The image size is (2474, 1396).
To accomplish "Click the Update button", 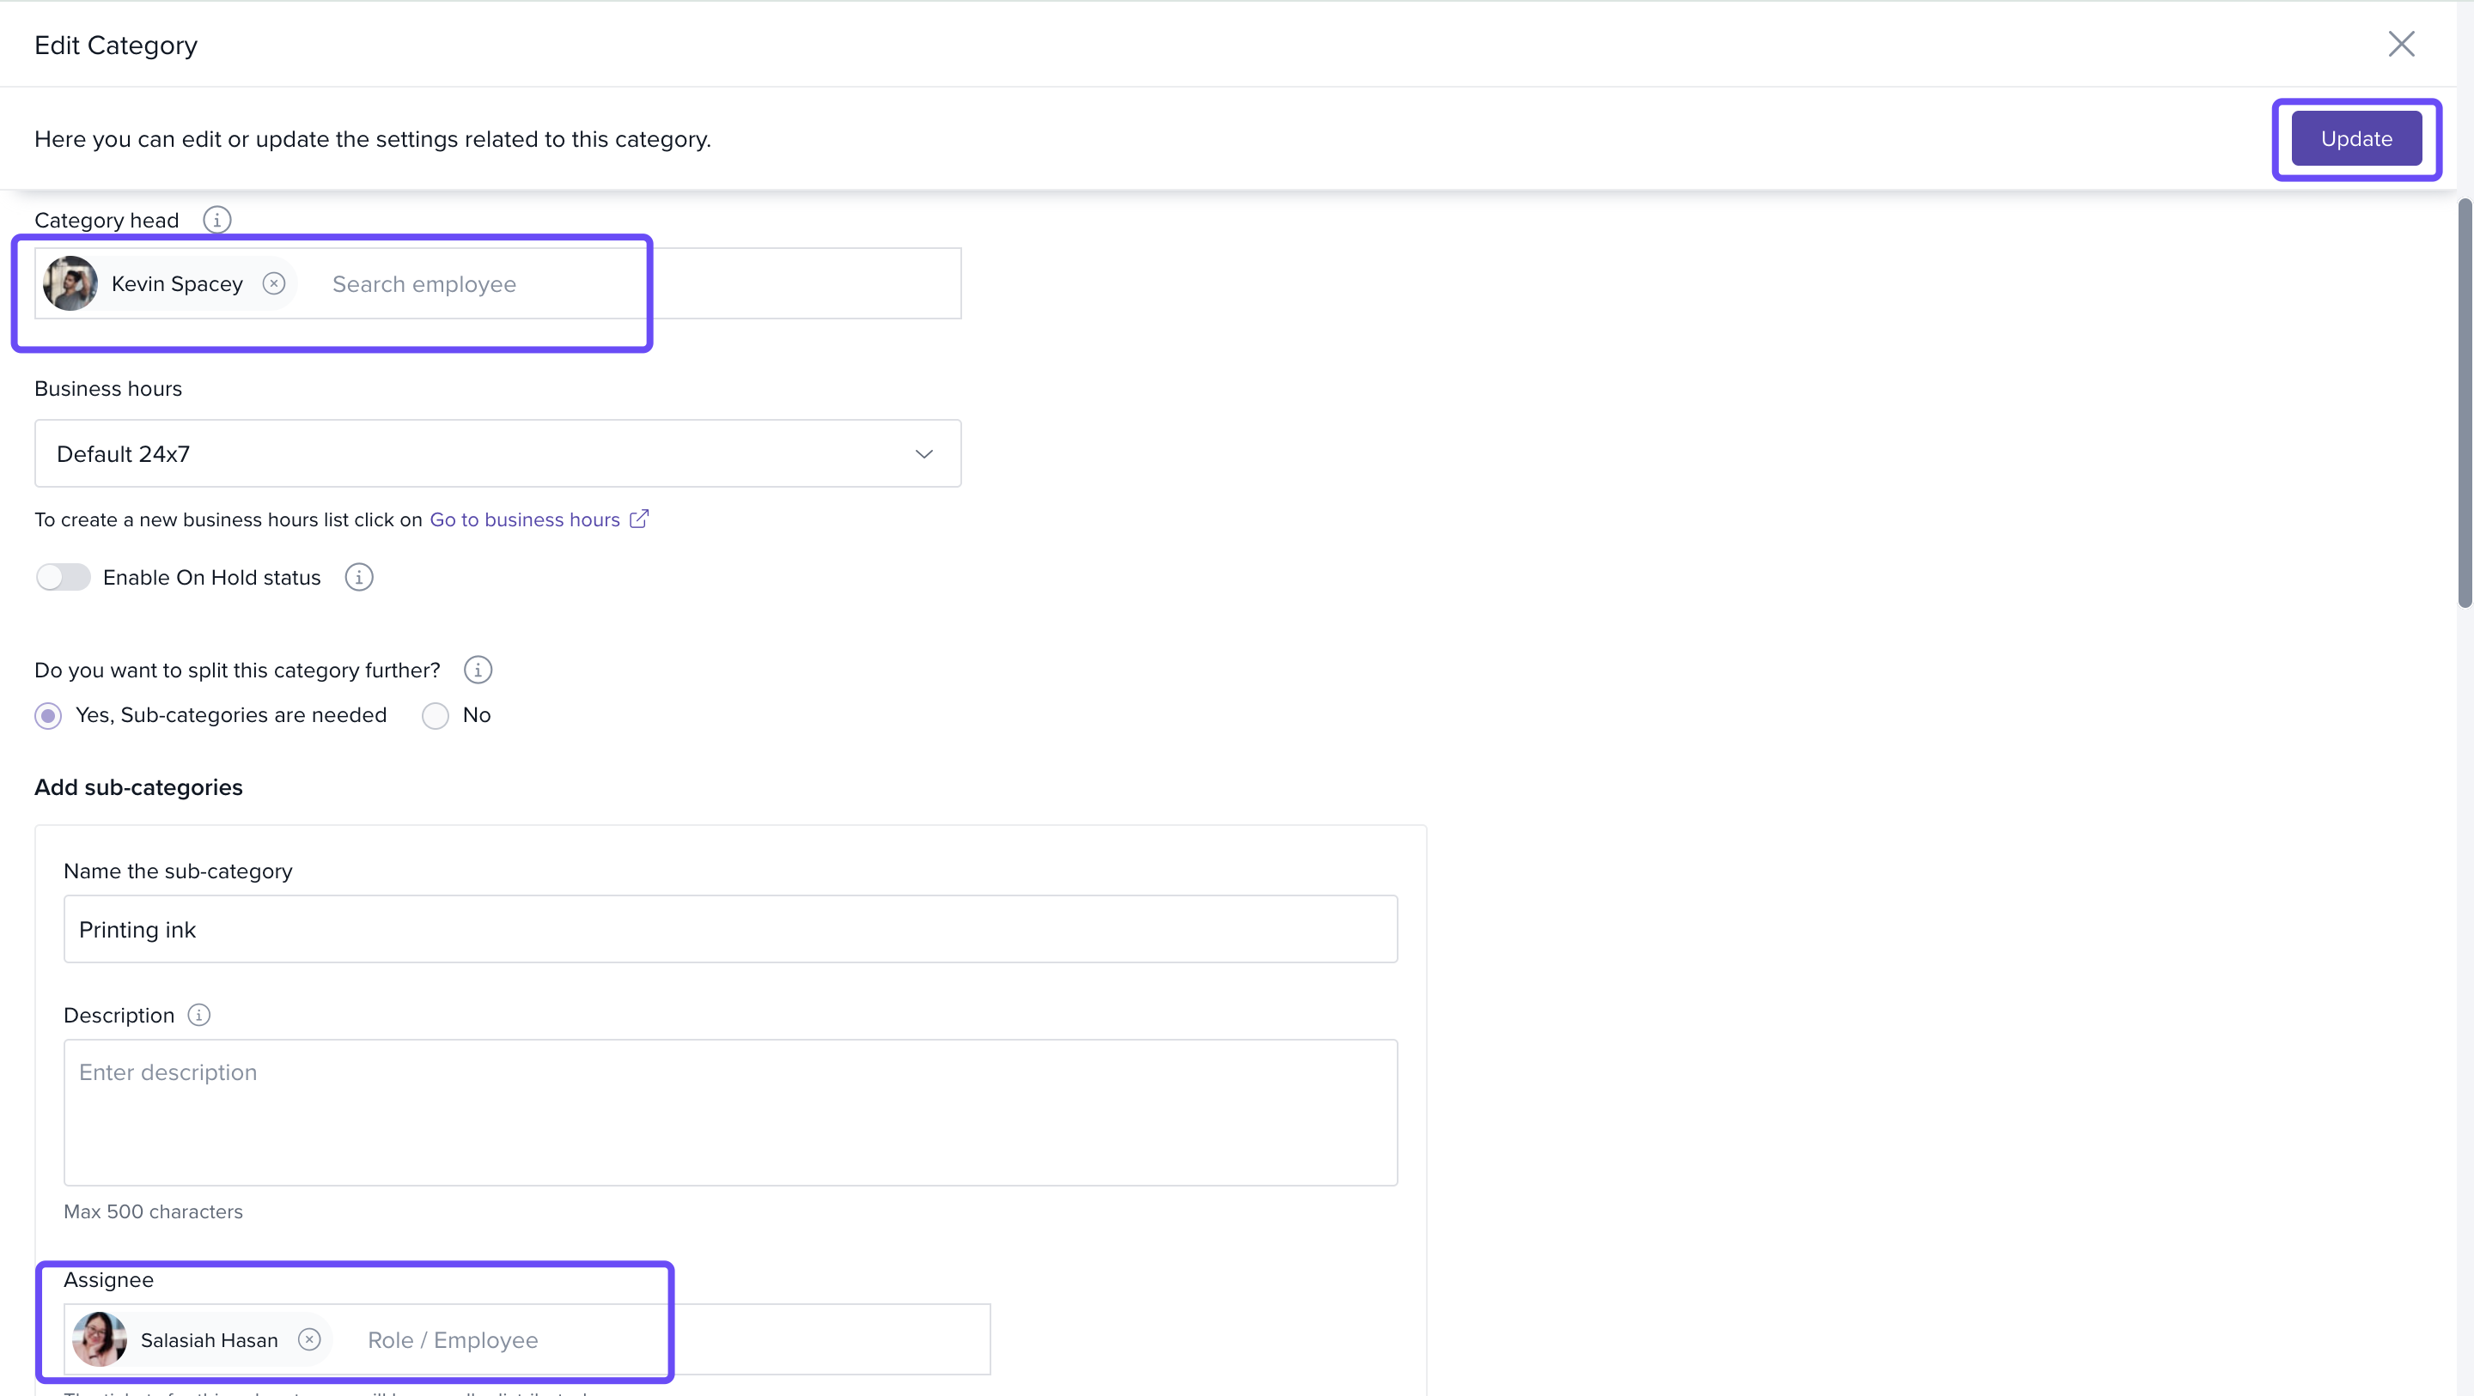I will [x=2355, y=138].
